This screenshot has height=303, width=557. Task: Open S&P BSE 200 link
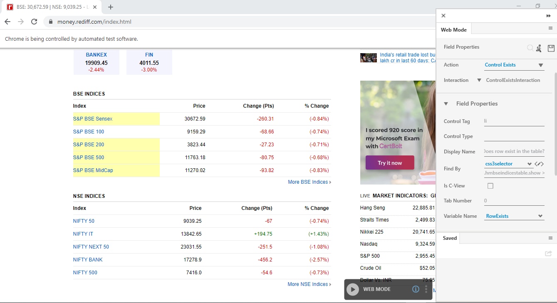89,145
